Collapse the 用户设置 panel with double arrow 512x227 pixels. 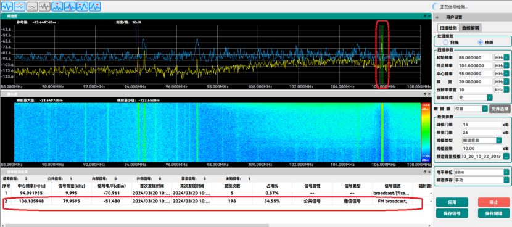437,17
